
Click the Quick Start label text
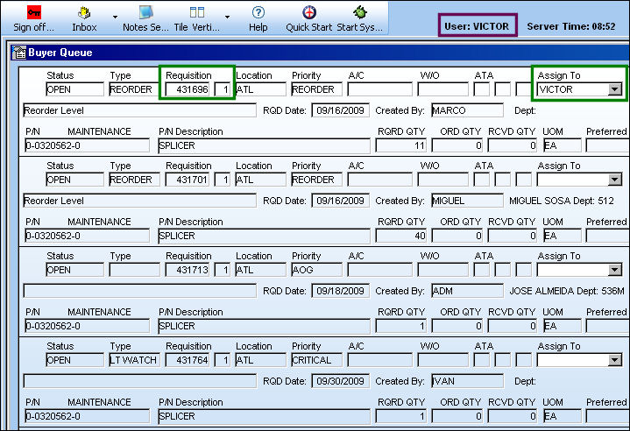[x=309, y=27]
